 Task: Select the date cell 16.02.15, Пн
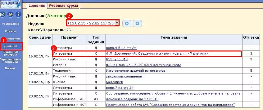point(40,56)
